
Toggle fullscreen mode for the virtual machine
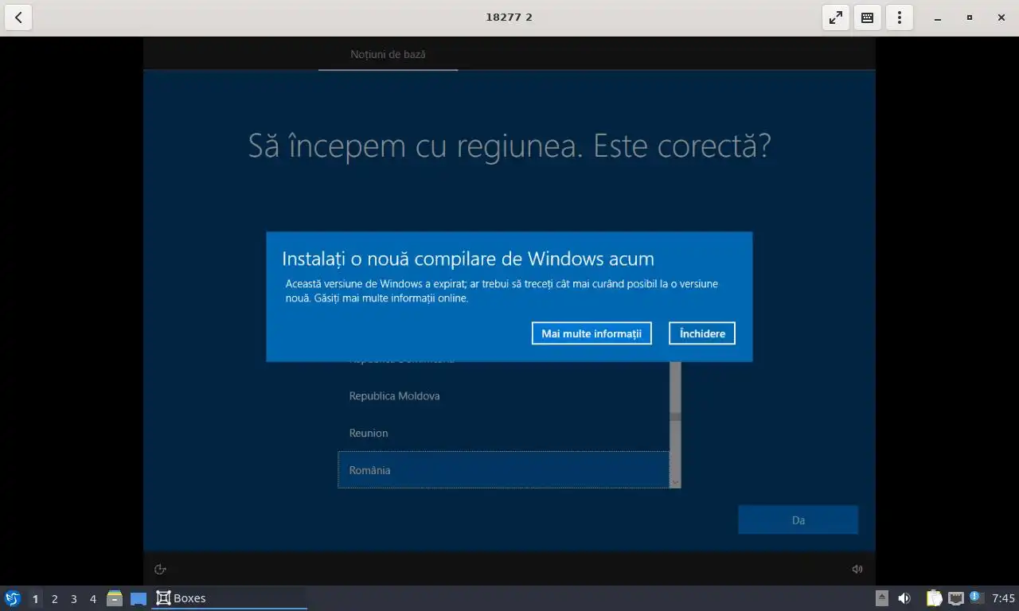pyautogui.click(x=835, y=17)
